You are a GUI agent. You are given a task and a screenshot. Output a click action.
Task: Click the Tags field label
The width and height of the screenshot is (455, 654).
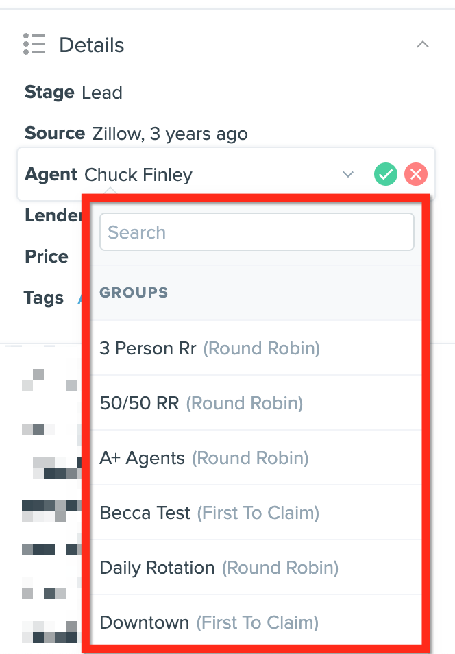(x=43, y=298)
